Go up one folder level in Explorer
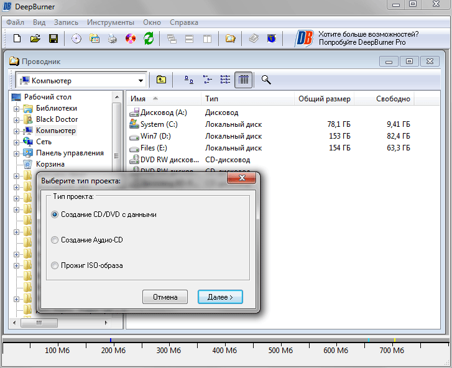Image resolution: width=452 pixels, height=368 pixels. tap(161, 80)
